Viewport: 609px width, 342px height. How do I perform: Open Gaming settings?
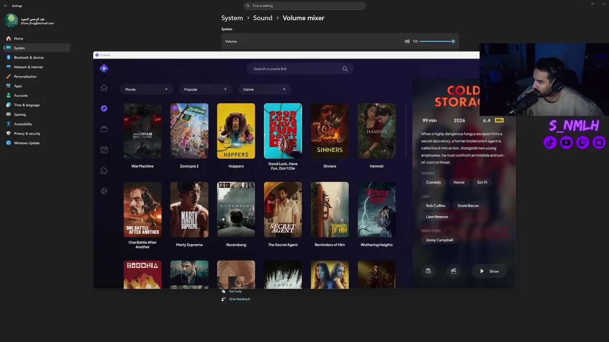37,114
